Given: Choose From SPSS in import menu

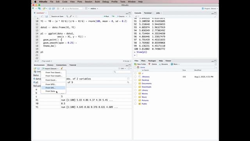Looking at the screenshot, I should (53, 84).
